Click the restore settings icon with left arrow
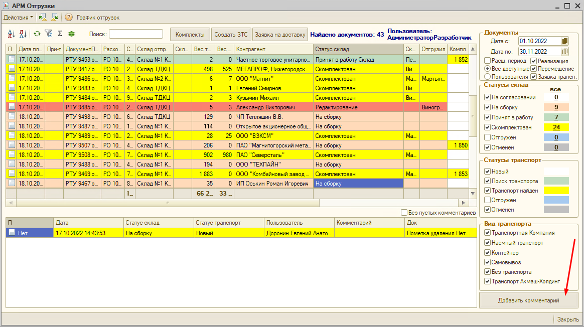Image resolution: width=584 pixels, height=327 pixels. [43, 17]
